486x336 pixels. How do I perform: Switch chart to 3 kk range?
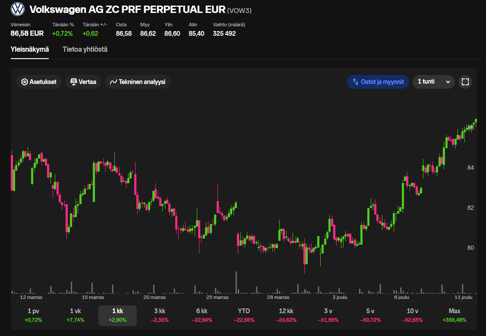[x=159, y=315]
